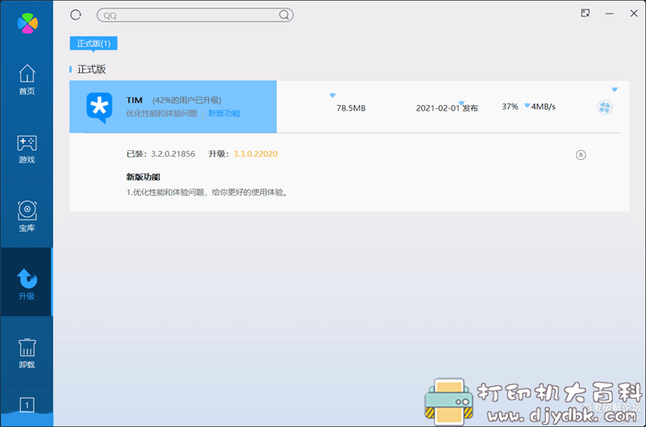Image resolution: width=646 pixels, height=427 pixels.
Task: Click the 正式版 section heading
Action: (x=91, y=69)
